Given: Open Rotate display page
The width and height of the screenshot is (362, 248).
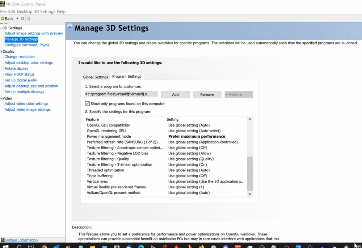Looking at the screenshot, I should 16,68.
